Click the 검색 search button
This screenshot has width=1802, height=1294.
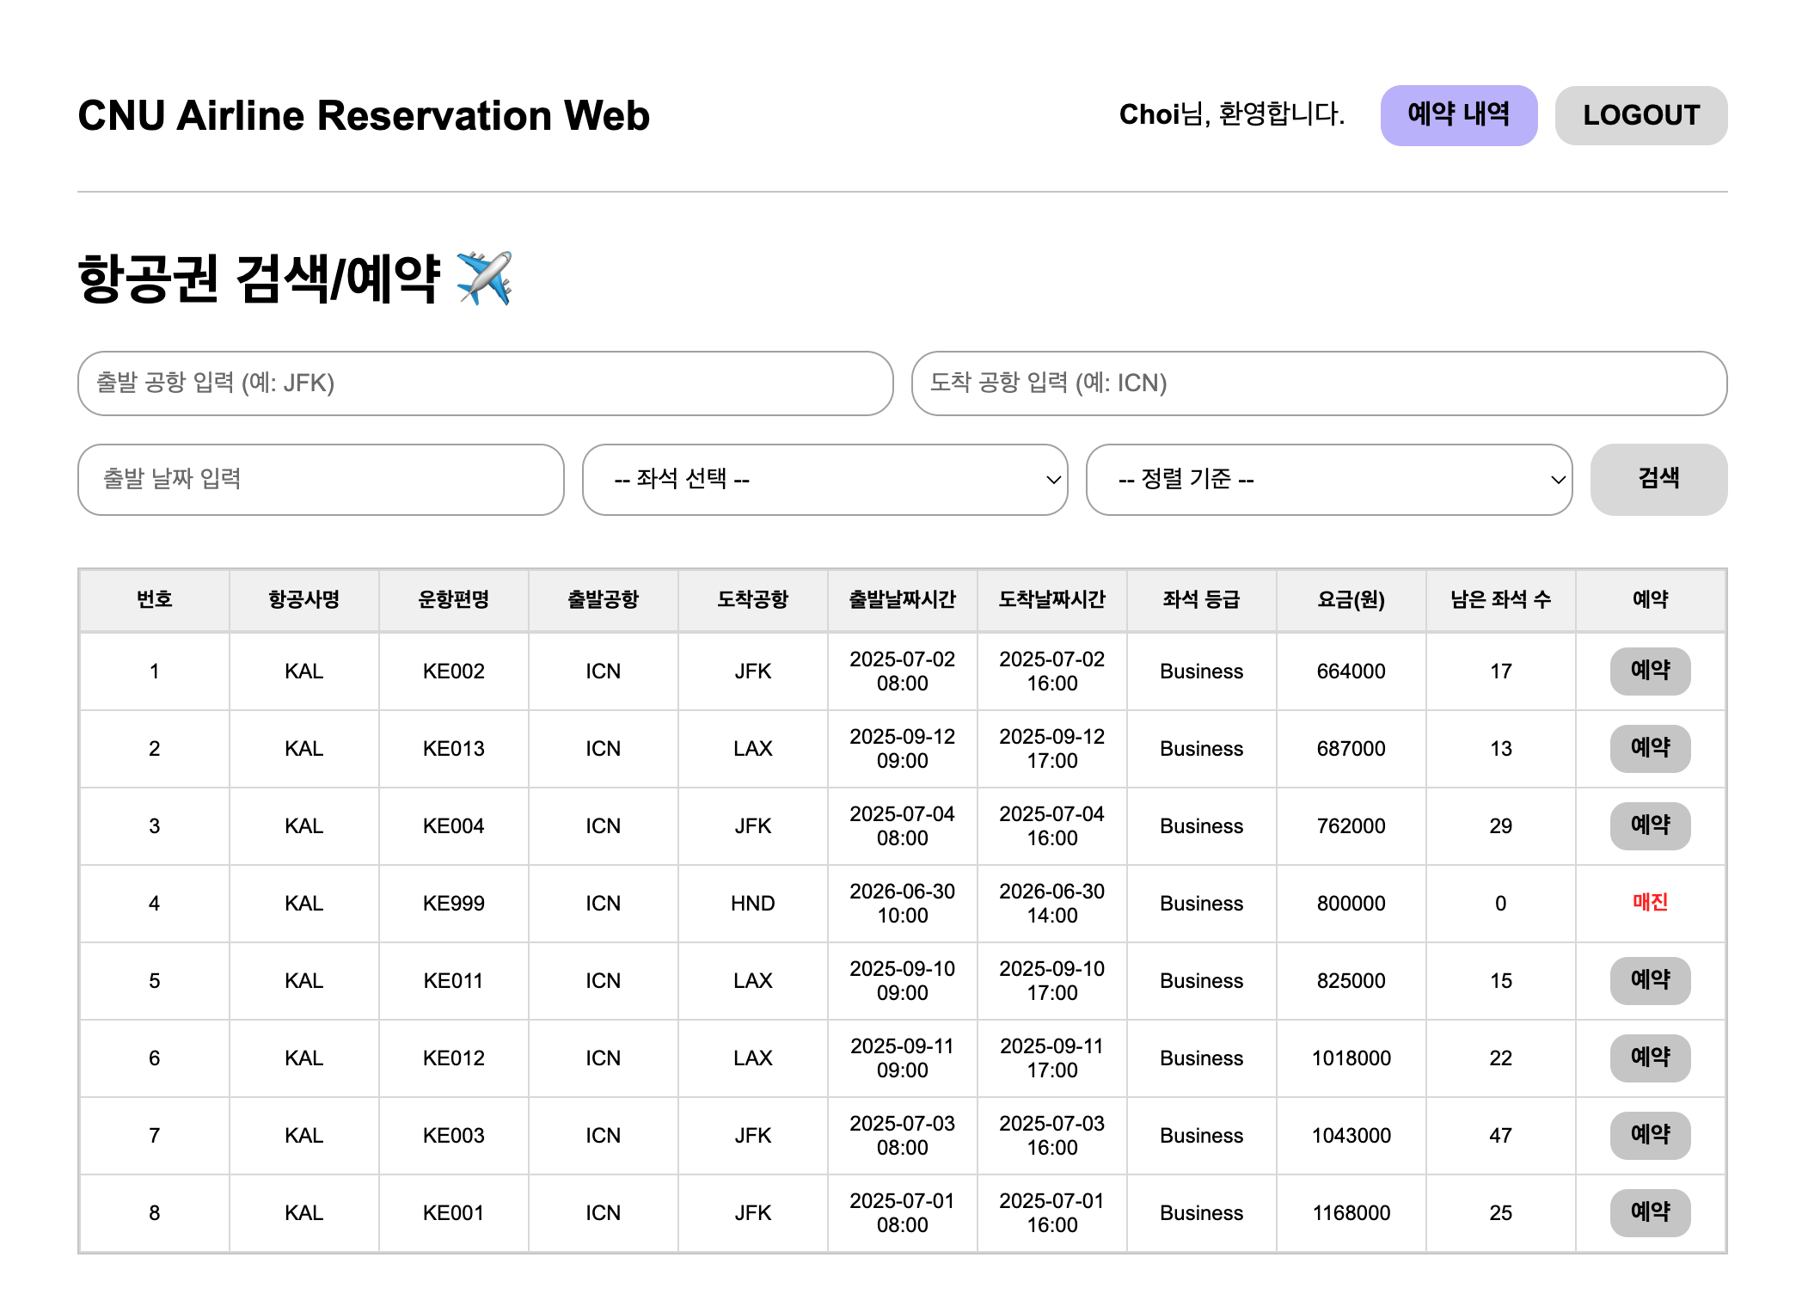pos(1658,479)
